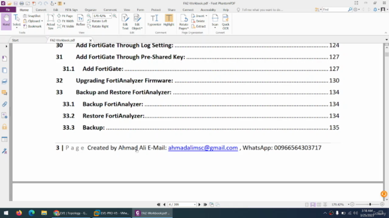This screenshot has width=389, height=218.
Task: Expand the Select tool dropdown arrow
Action: pos(16,27)
